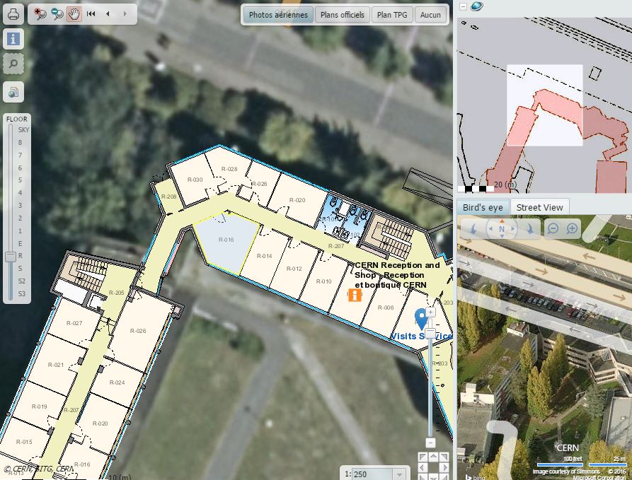Click the blue Visits Service location pin

point(421,319)
